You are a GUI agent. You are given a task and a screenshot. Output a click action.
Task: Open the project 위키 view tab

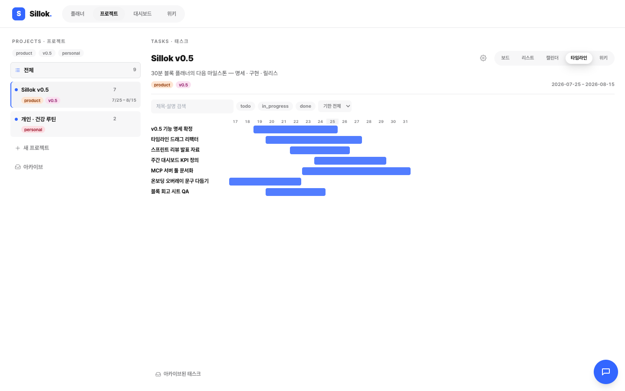[603, 58]
